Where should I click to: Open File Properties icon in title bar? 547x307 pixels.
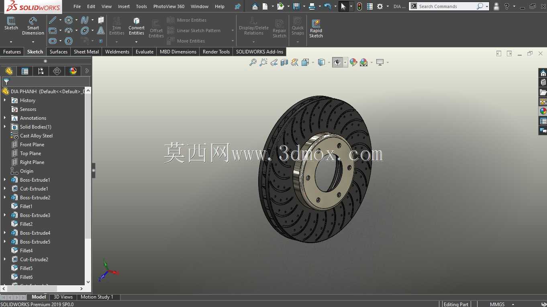(x=370, y=6)
